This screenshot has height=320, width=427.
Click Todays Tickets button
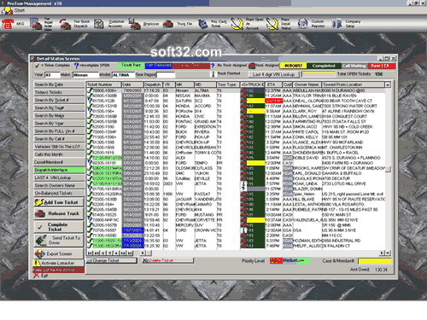(59, 92)
